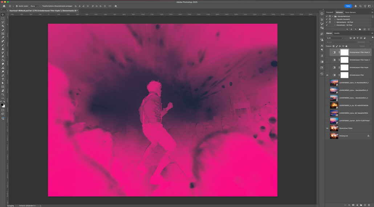This screenshot has height=207, width=374.
Task: Enable Transformations-Steuerelemente anzeigen checkbox
Action: point(40,6)
